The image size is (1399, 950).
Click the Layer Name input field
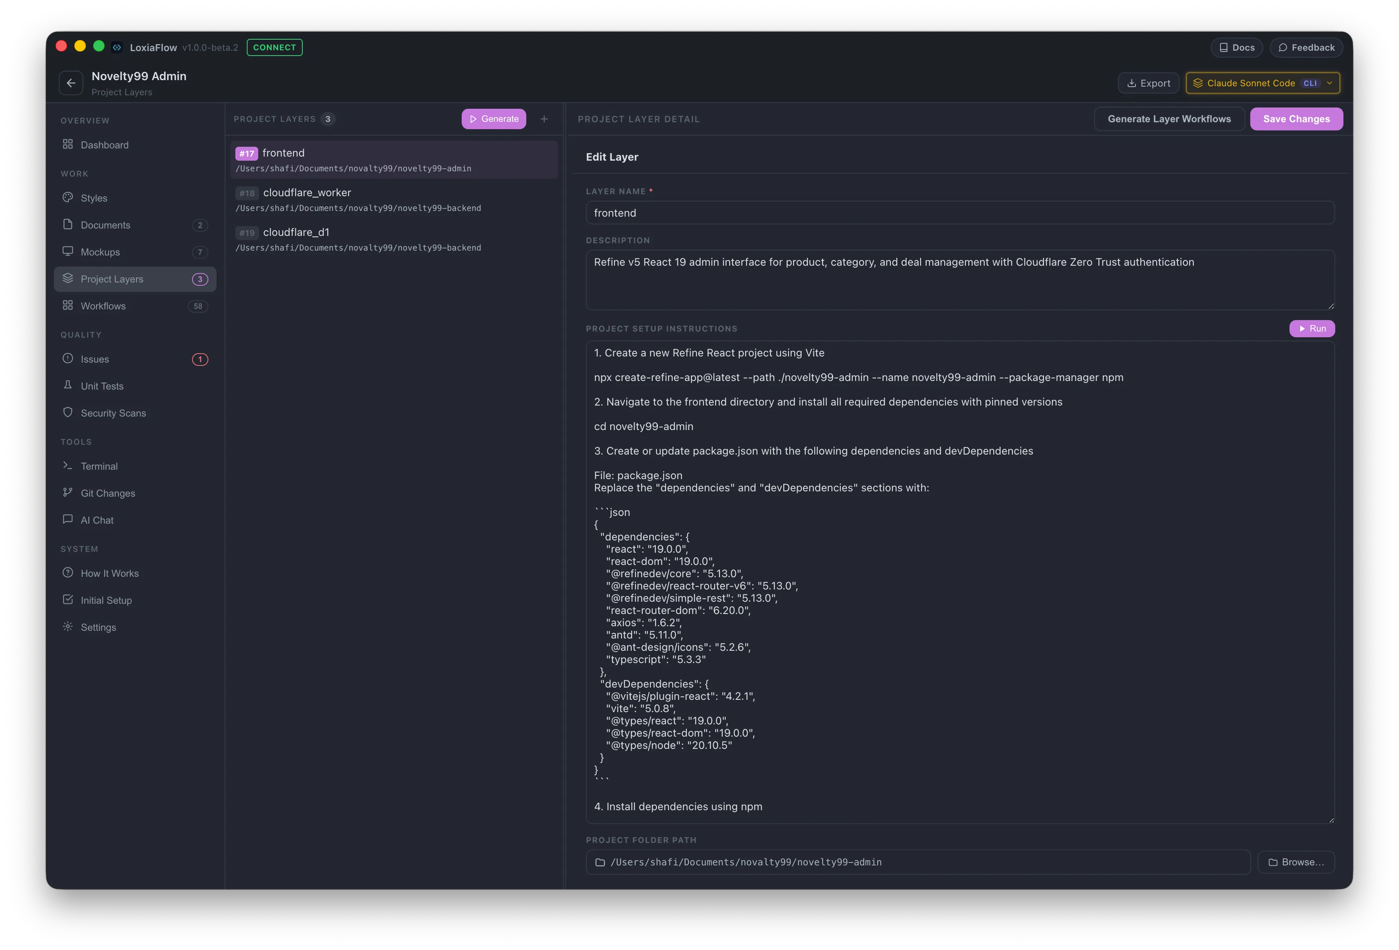point(960,213)
